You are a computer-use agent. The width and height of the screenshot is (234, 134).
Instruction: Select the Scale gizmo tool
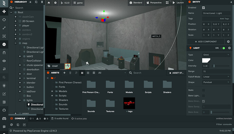(x=4, y=28)
